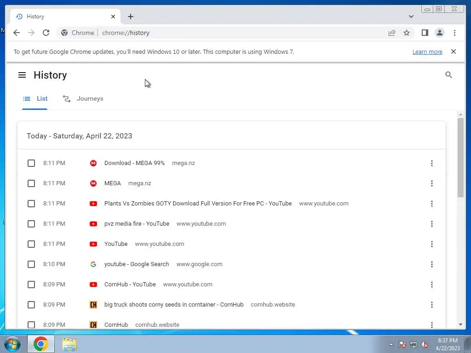
Task: Expand the tab search dropdown chevron
Action: tap(411, 17)
